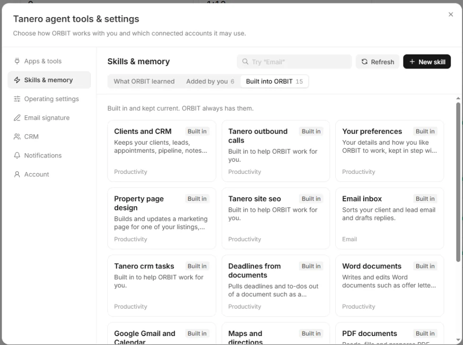Open the Email inbox skill card

[x=390, y=218]
